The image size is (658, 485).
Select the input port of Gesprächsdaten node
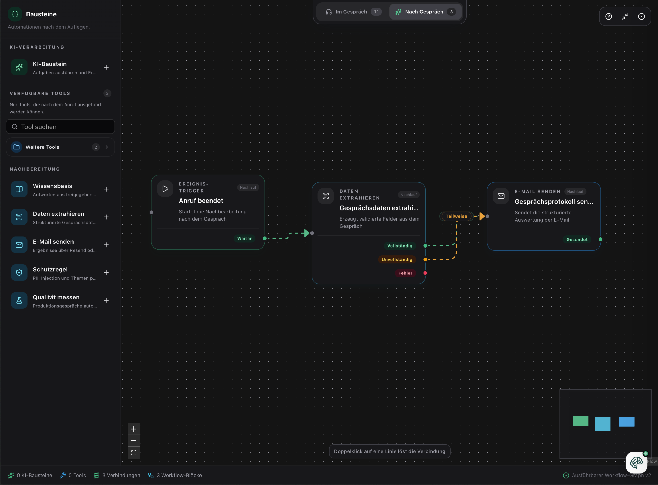click(312, 233)
